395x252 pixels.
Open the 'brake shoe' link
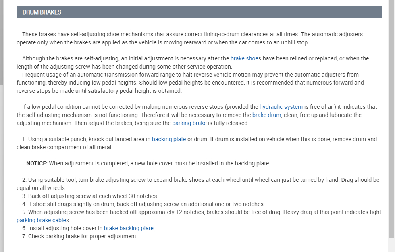click(244, 58)
